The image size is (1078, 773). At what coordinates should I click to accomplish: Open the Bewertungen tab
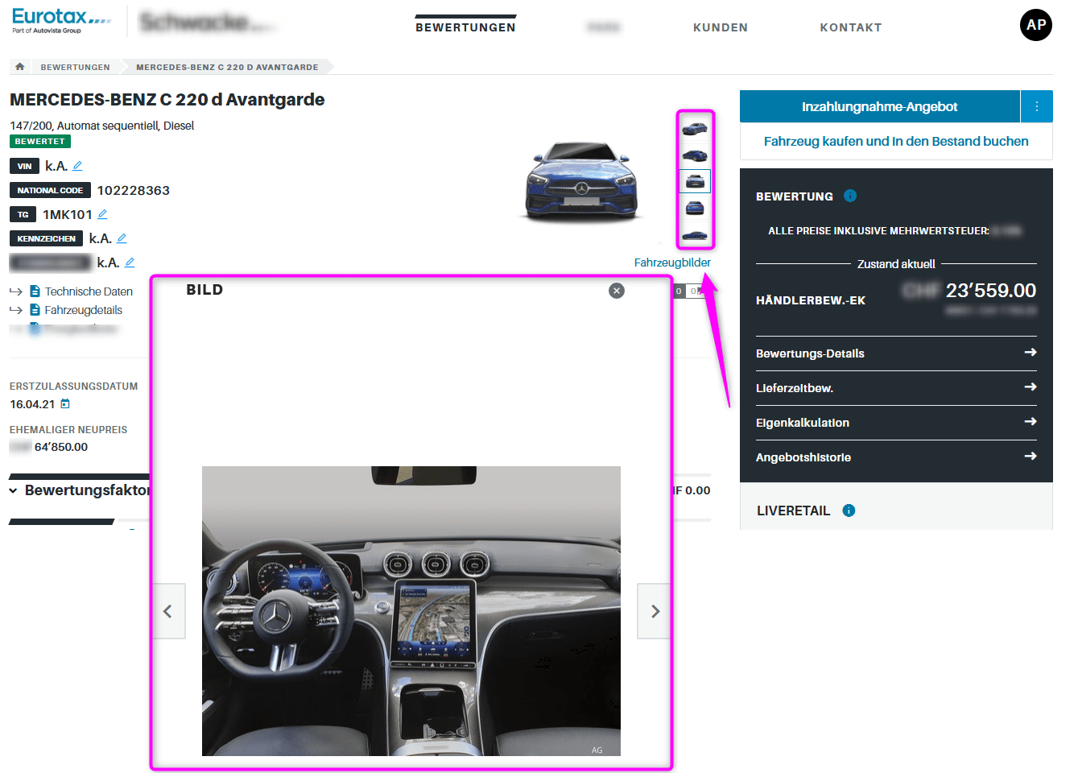pyautogui.click(x=465, y=27)
